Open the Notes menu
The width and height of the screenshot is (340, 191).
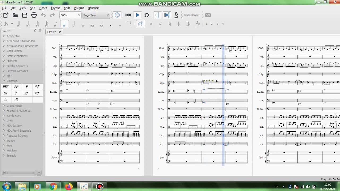point(43,8)
